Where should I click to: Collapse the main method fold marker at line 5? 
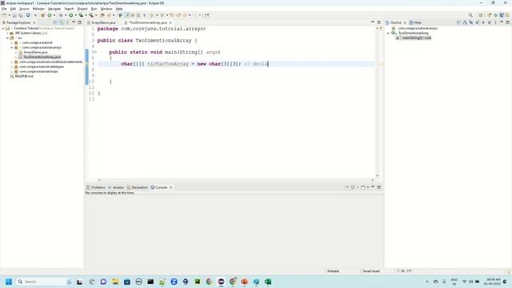pos(96,52)
